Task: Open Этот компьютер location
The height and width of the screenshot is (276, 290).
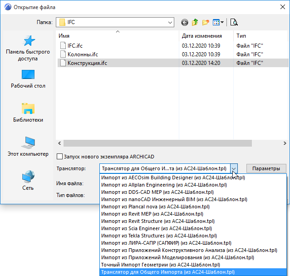Action: coord(28,147)
